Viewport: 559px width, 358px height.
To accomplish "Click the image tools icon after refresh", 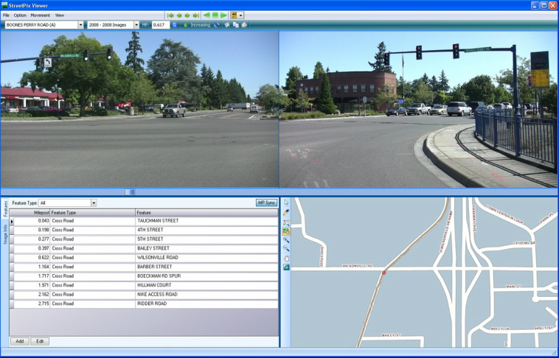I will point(227,25).
